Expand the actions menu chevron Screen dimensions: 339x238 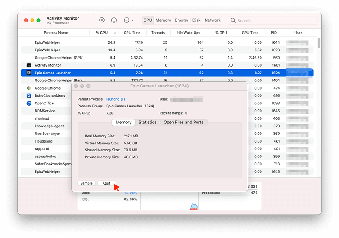point(133,20)
